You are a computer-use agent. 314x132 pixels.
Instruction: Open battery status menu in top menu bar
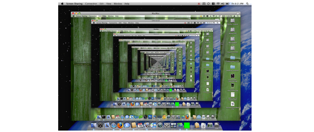[x=227, y=4]
